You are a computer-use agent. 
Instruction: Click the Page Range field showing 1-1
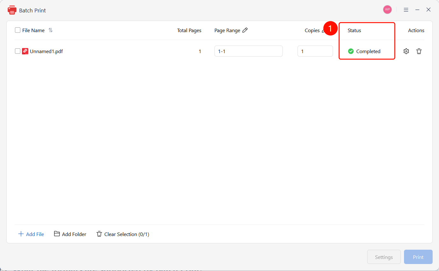click(x=248, y=51)
